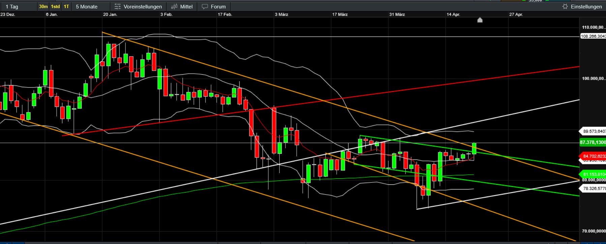The width and height of the screenshot is (606, 244).
Task: Click the '17 Feb.' date label
Action: (x=225, y=14)
